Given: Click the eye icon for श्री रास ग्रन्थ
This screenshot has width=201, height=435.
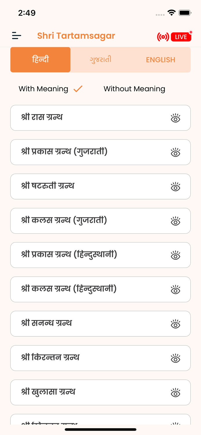Looking at the screenshot, I should 175,118.
